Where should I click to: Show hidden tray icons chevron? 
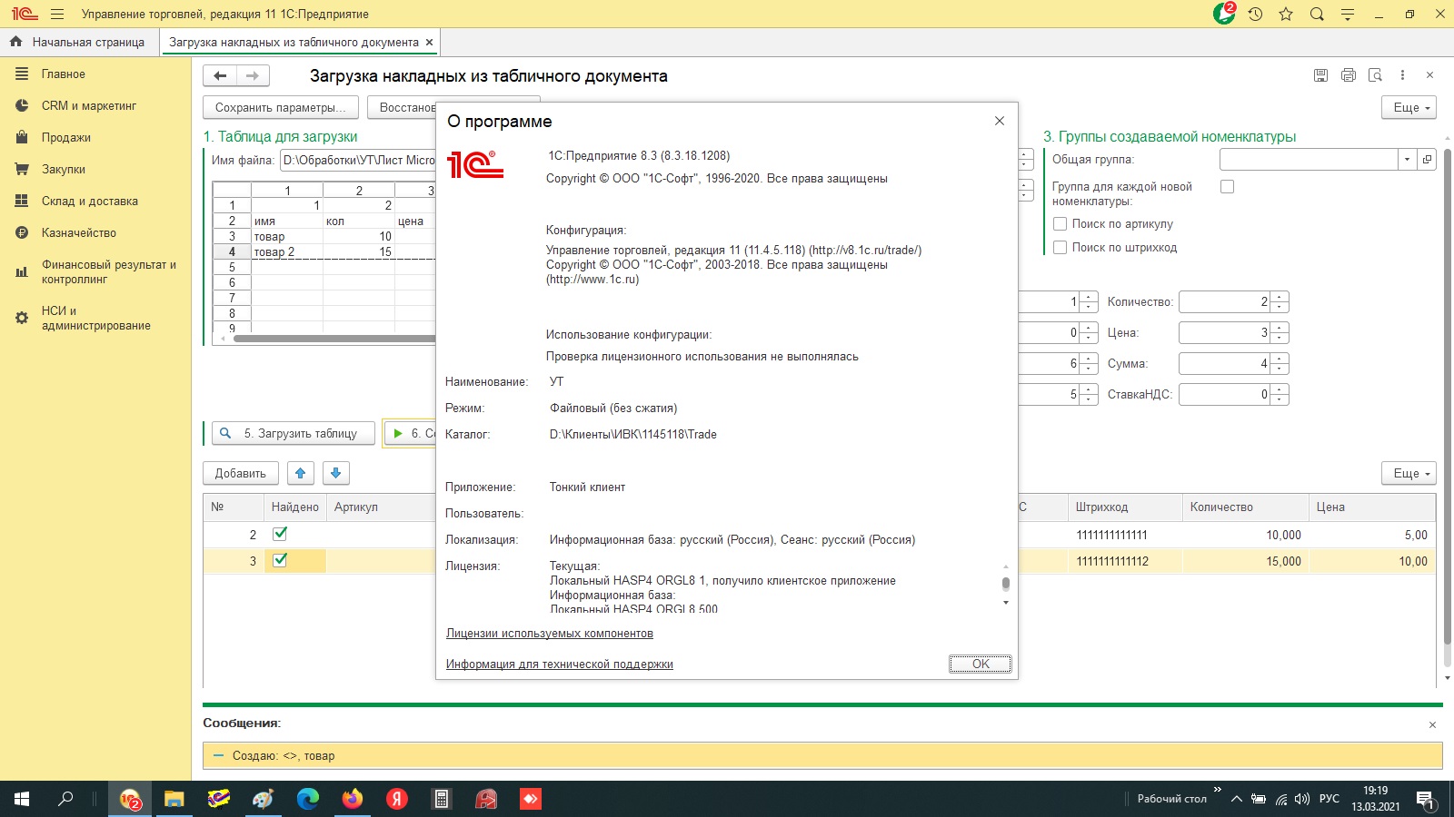pyautogui.click(x=1236, y=799)
